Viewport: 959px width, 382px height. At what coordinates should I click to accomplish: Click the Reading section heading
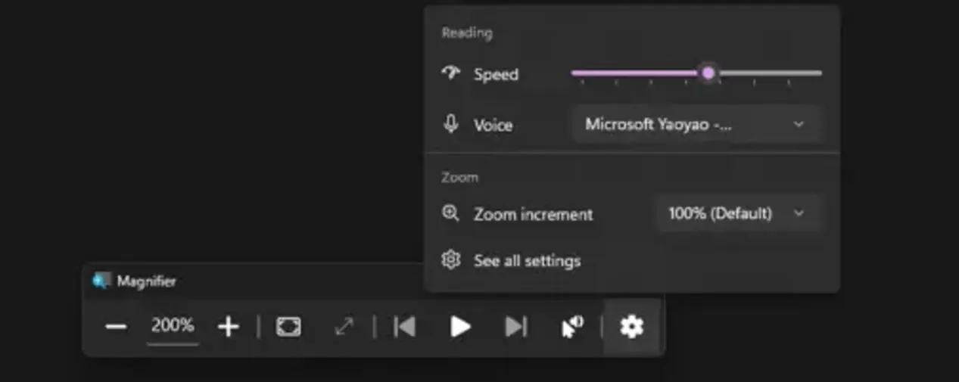click(x=467, y=33)
